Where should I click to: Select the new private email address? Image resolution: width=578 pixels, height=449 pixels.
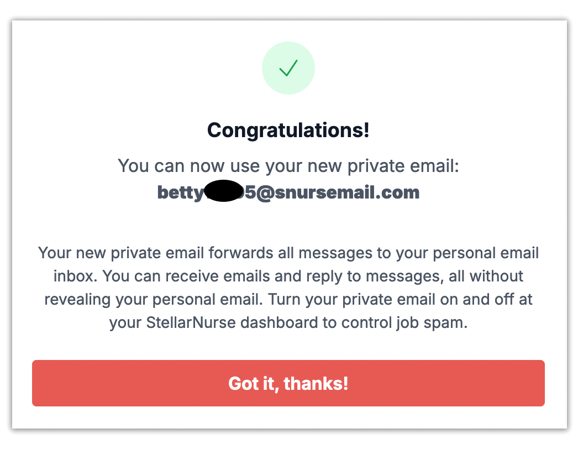(x=288, y=192)
